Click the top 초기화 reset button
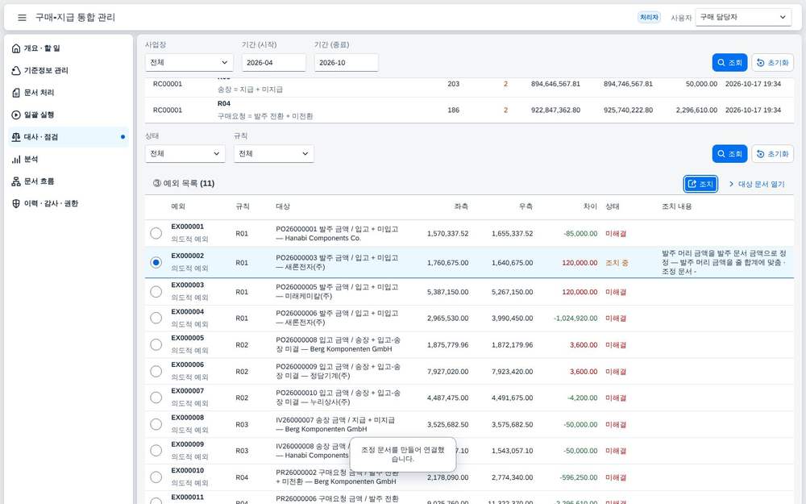 coord(773,63)
